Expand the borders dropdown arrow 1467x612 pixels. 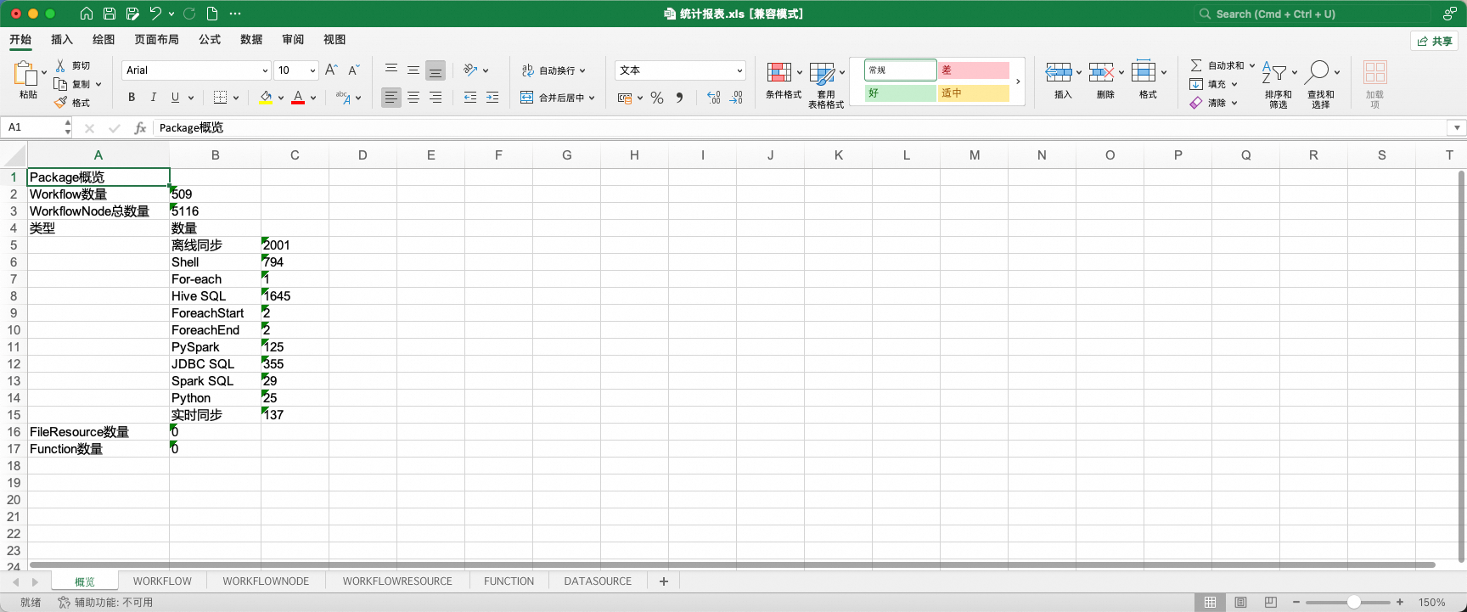tap(236, 98)
